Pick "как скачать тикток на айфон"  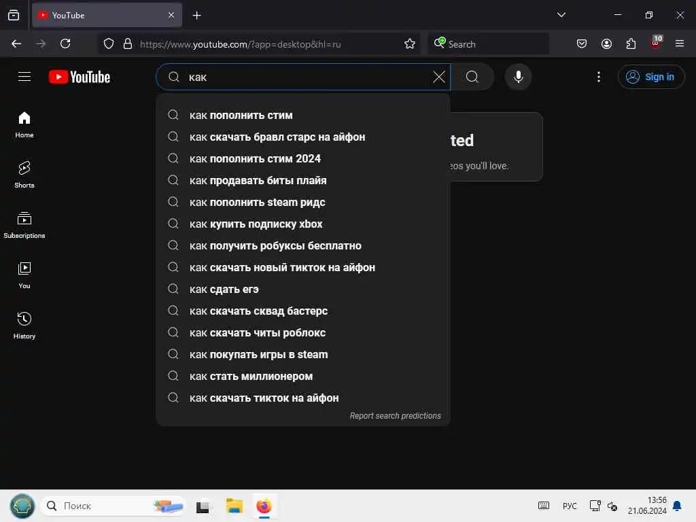tap(303, 398)
